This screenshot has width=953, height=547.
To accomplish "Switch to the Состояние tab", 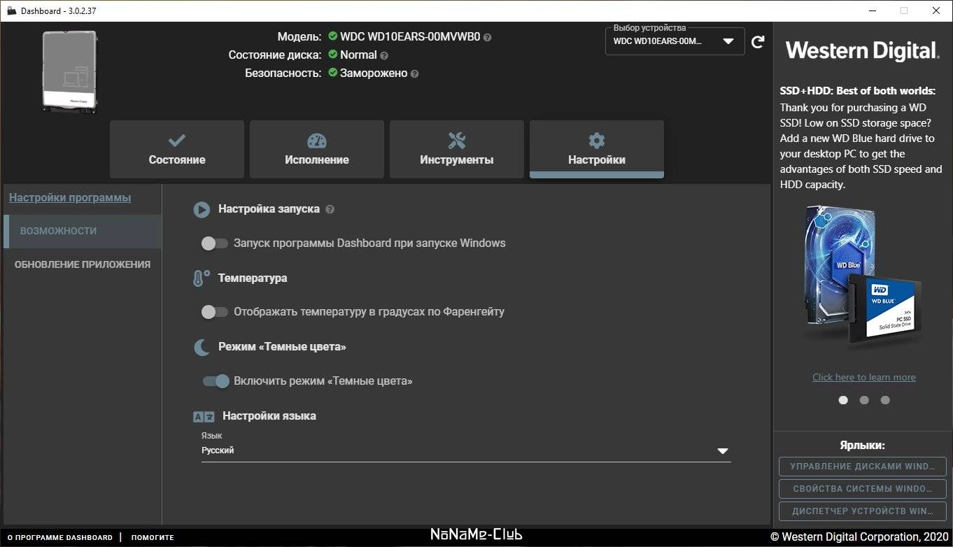I will point(177,149).
